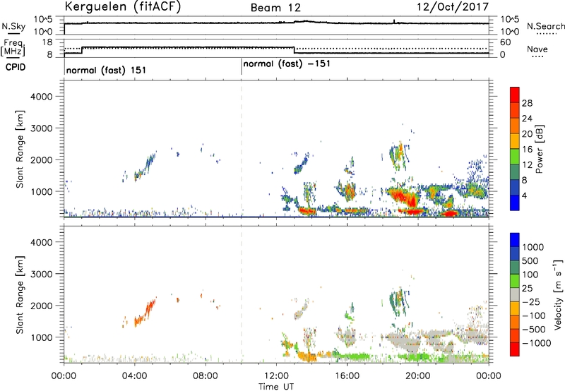Click the 'normal (fast) 151' CPID label
The image size is (565, 391).
point(106,70)
